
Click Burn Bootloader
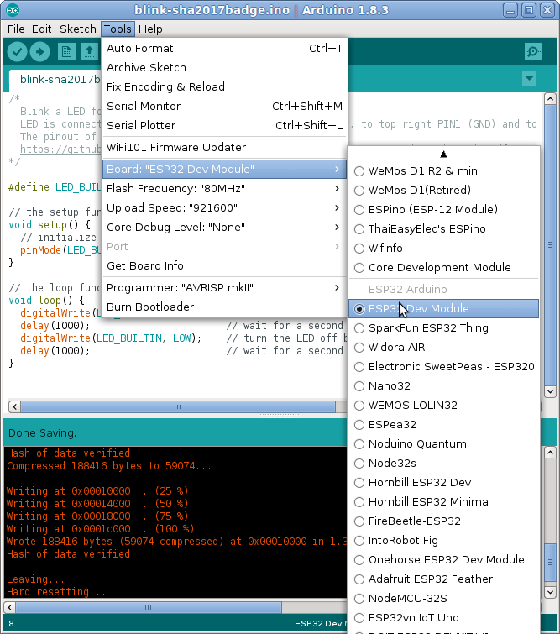(224, 307)
